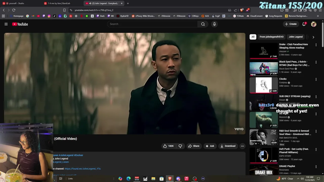Open Microsoft Edge from the taskbar
The image size is (324, 182).
tap(129, 179)
